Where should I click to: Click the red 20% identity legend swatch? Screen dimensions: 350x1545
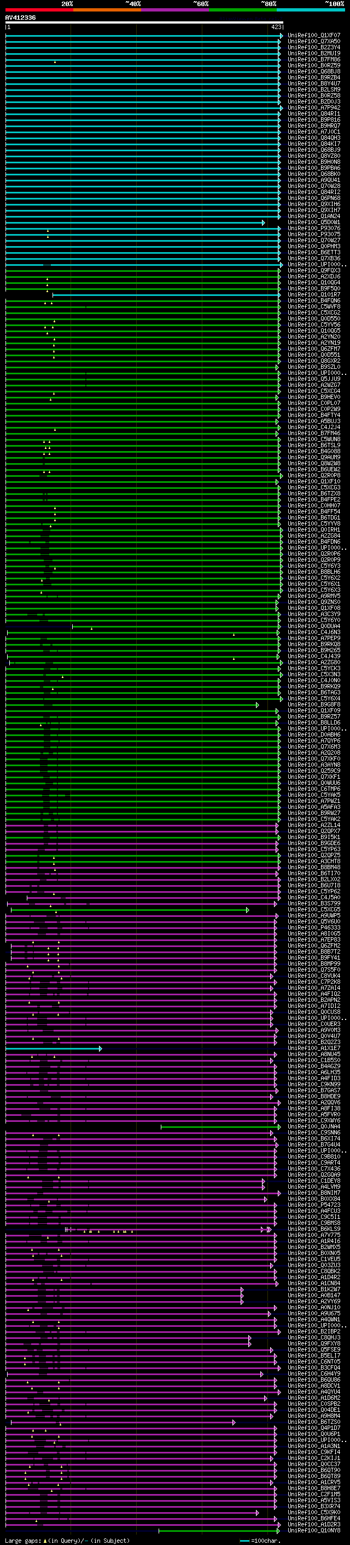pyautogui.click(x=39, y=10)
